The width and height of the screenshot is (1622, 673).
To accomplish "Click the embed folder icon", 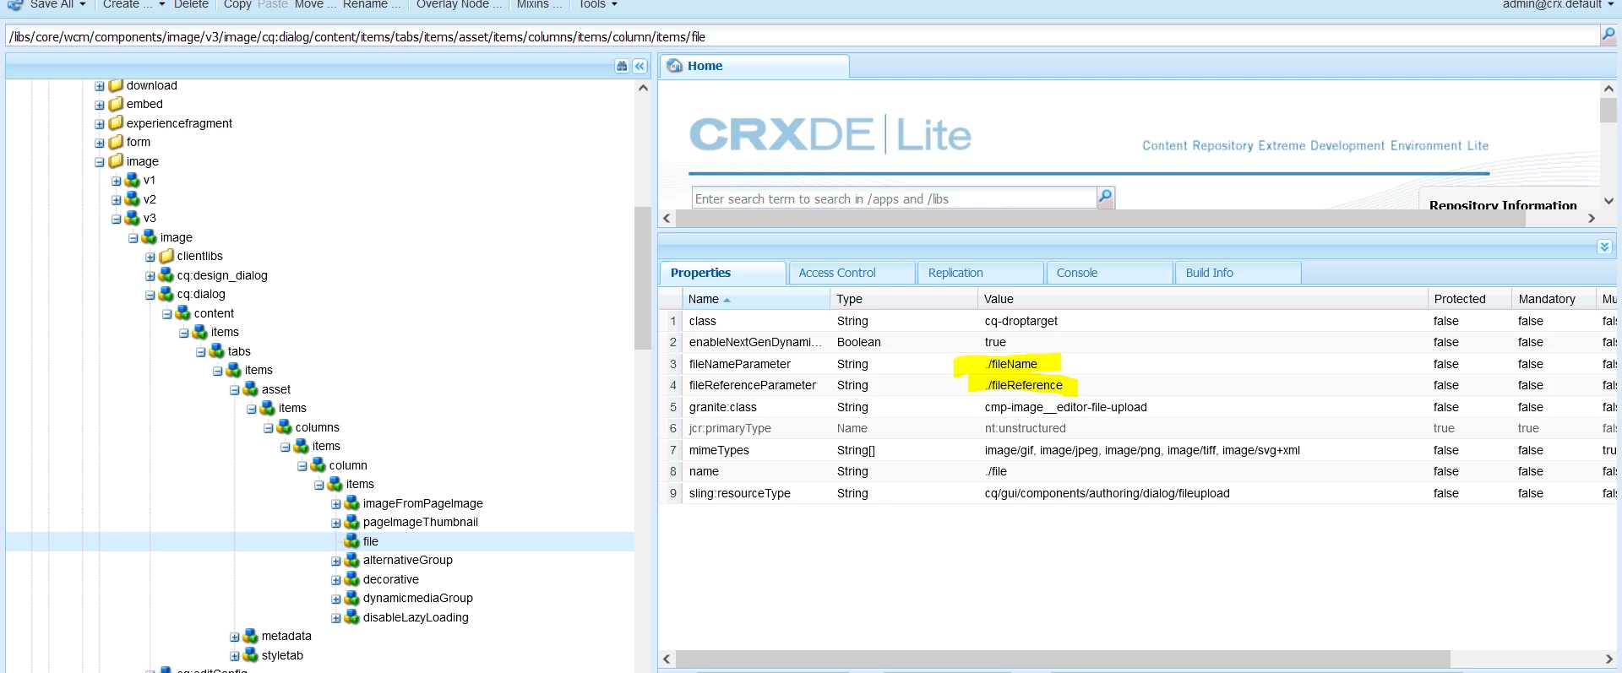I will (117, 104).
